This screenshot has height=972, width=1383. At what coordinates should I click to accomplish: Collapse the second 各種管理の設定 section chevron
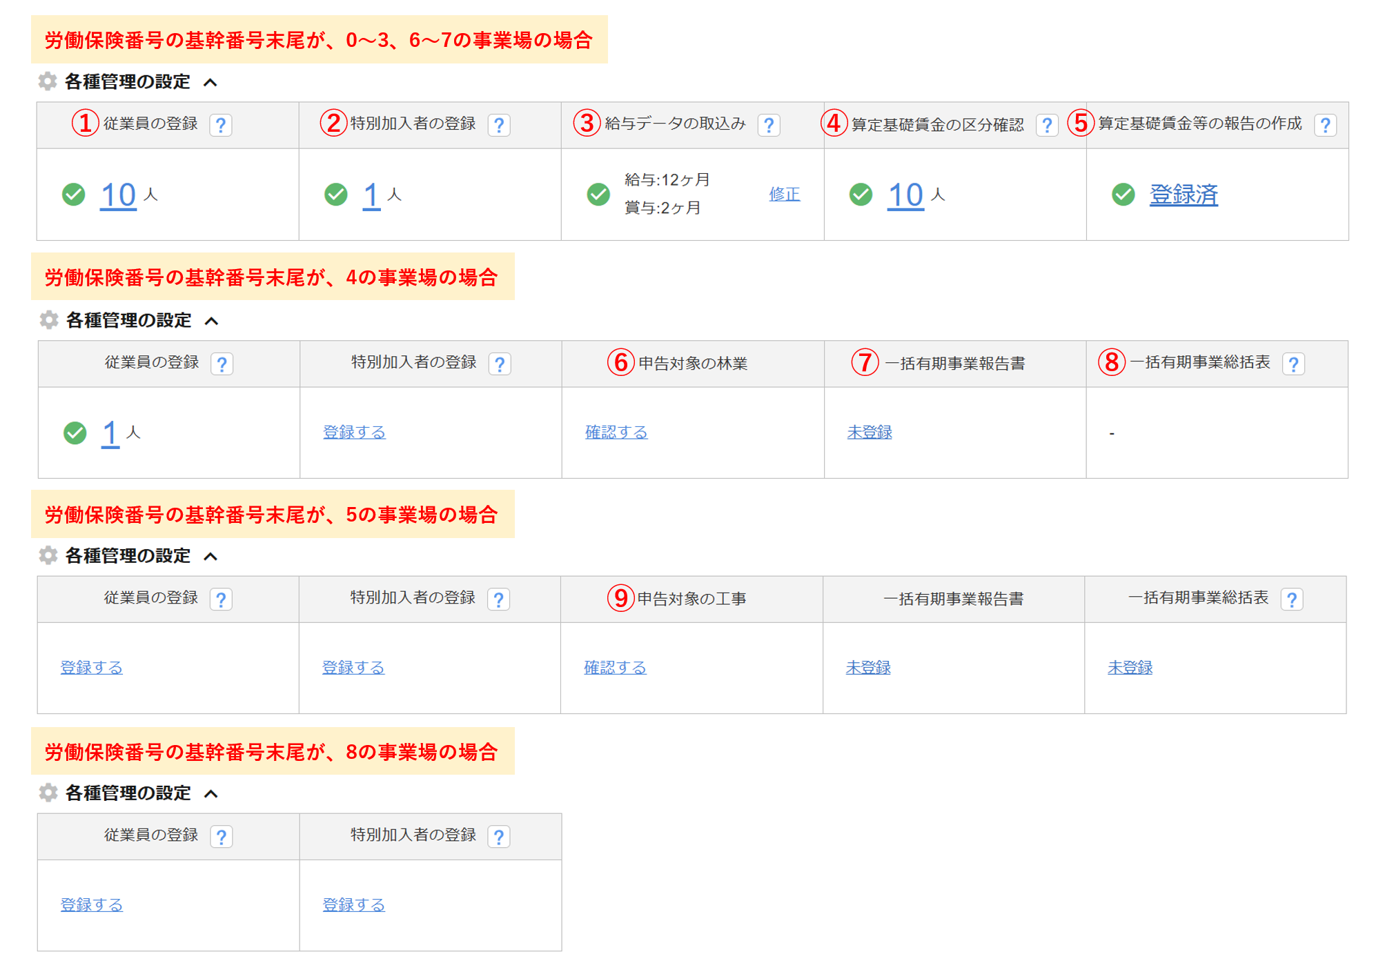[x=212, y=321]
